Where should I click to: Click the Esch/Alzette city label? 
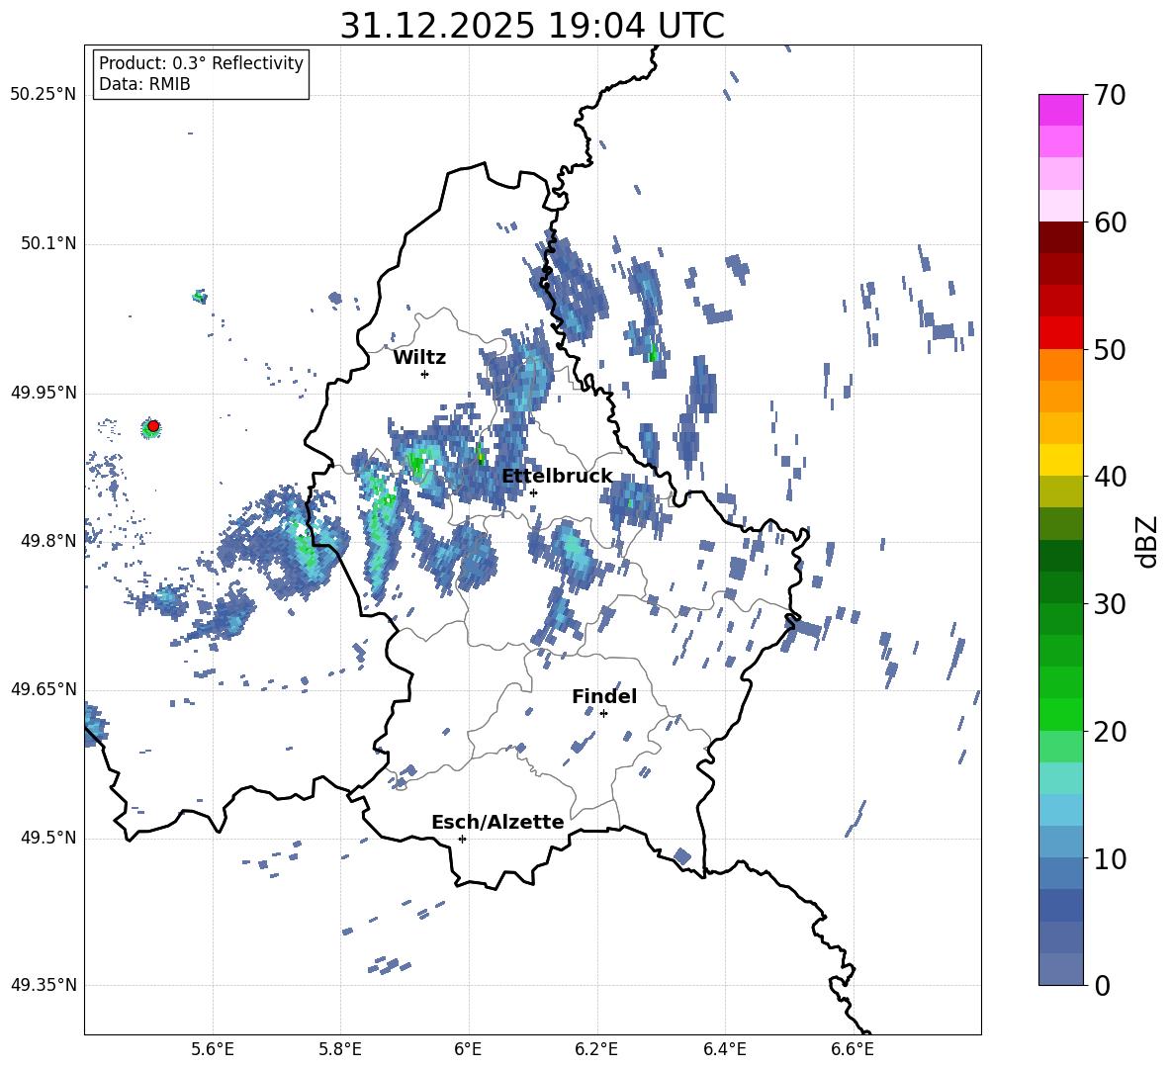point(497,822)
